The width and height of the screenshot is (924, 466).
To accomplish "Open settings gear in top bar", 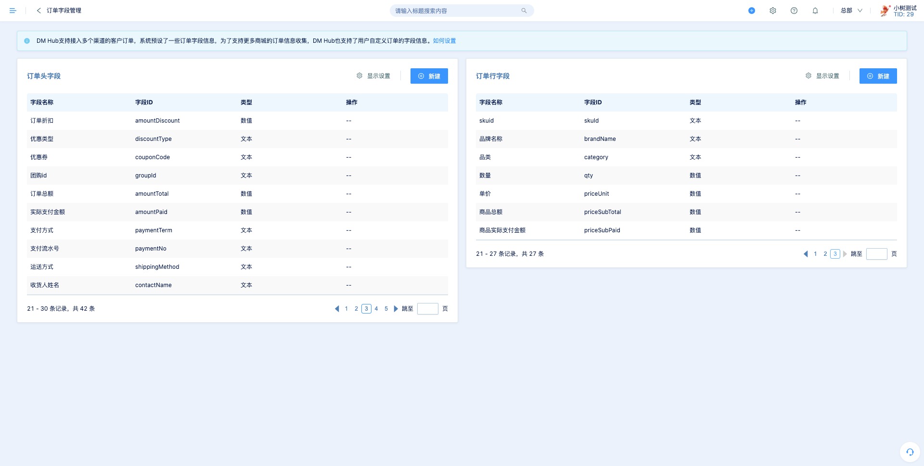I will [x=773, y=11].
